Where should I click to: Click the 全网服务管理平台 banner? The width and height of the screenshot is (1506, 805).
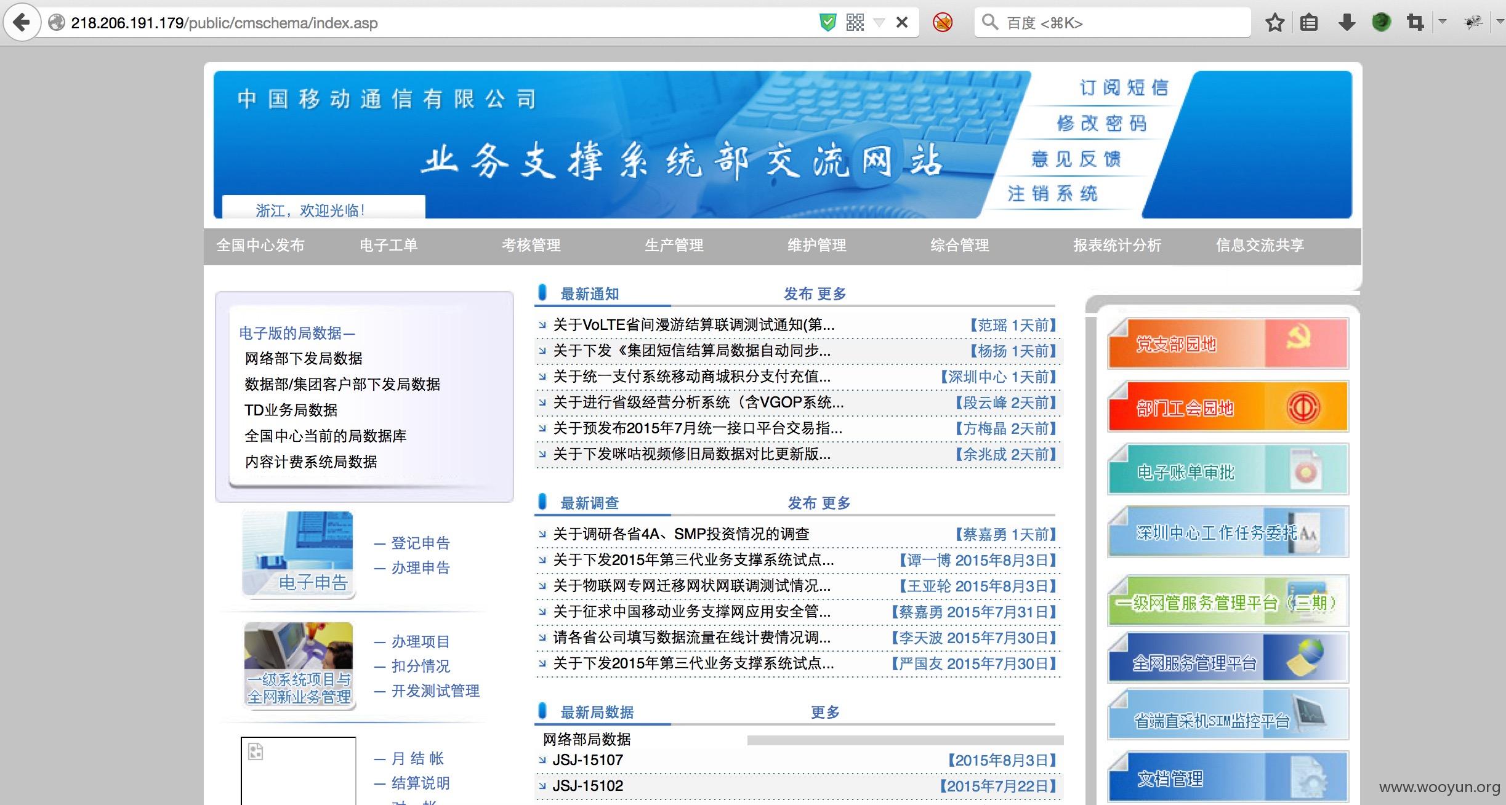click(1228, 657)
